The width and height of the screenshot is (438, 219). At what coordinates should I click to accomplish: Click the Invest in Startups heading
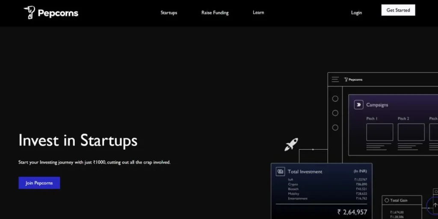[78, 140]
